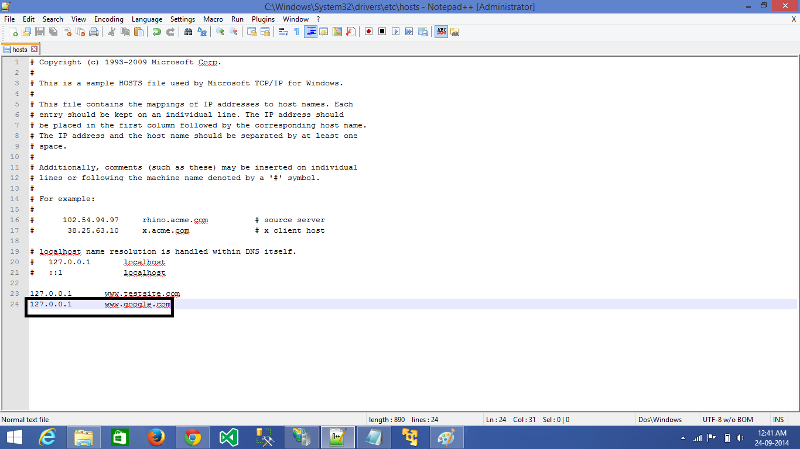Run macro multiple times icon
The height and width of the screenshot is (449, 800).
[x=409, y=32]
